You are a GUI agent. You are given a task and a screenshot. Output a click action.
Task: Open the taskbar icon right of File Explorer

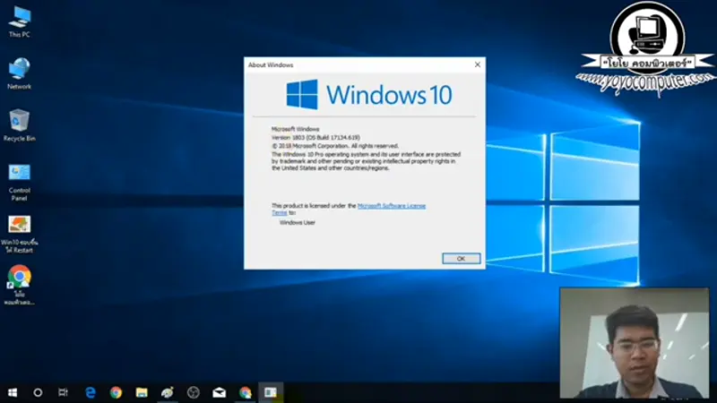pos(168,392)
